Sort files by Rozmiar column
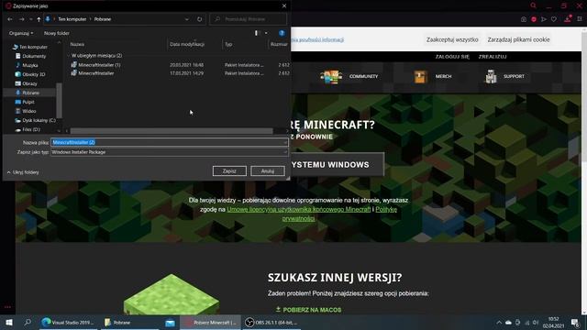This screenshot has width=587, height=330. coord(279,44)
